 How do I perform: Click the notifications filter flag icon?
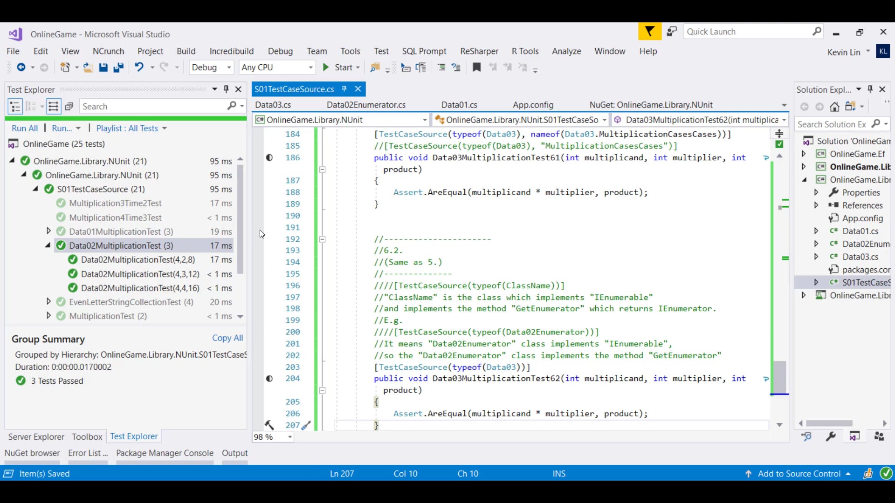649,32
